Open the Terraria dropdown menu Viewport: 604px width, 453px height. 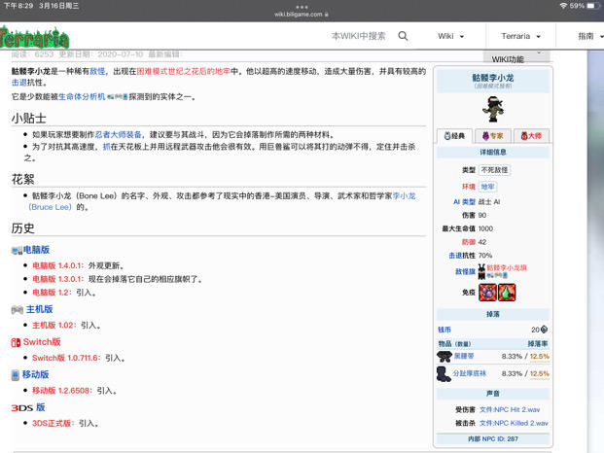[x=520, y=36]
